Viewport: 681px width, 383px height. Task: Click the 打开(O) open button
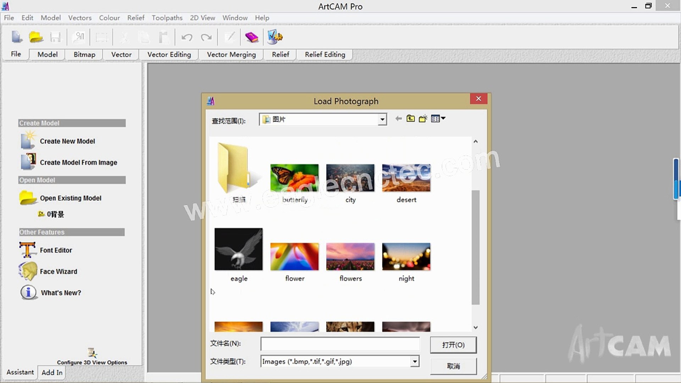453,345
